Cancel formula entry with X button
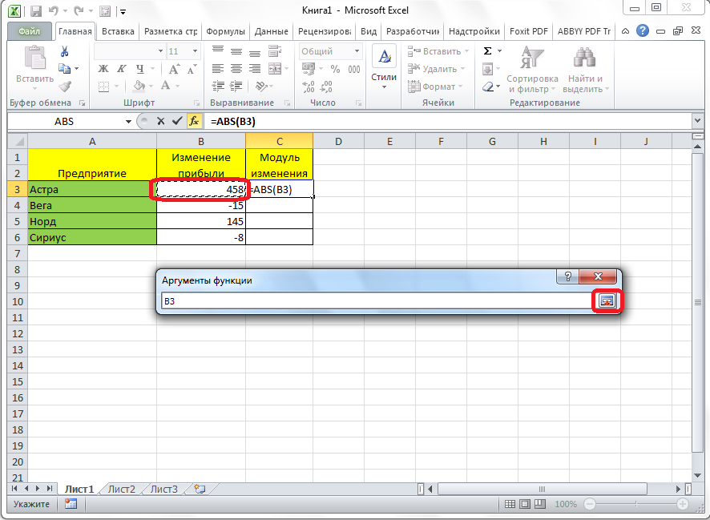The height and width of the screenshot is (520, 710). 161,121
